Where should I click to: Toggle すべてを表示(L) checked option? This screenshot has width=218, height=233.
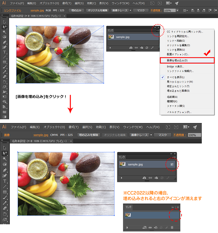(x=176, y=77)
